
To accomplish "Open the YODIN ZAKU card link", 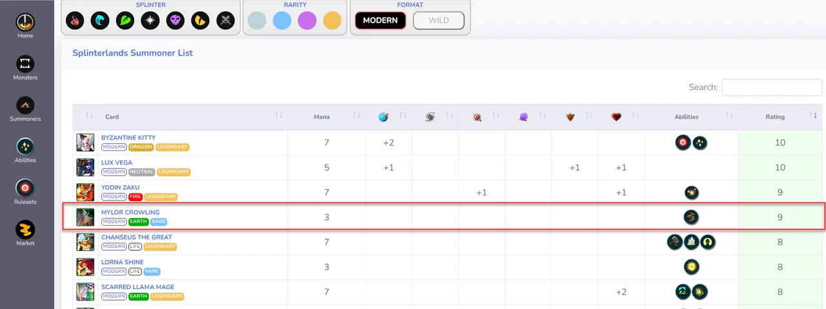I will 120,188.
